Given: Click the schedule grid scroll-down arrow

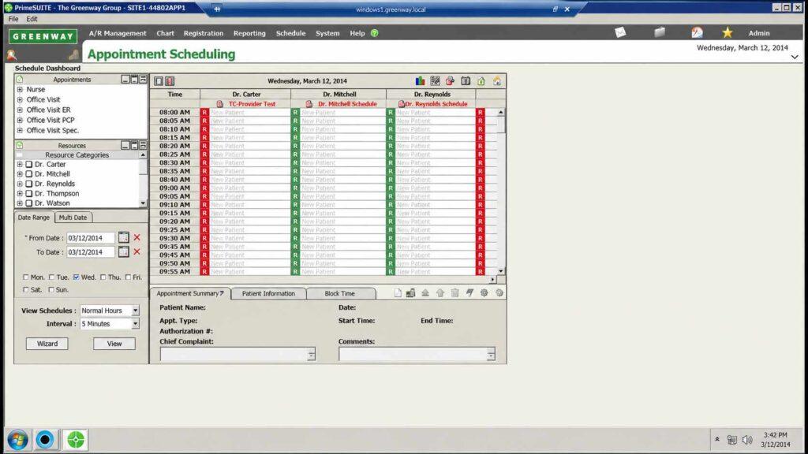Looking at the screenshot, I should (x=500, y=271).
